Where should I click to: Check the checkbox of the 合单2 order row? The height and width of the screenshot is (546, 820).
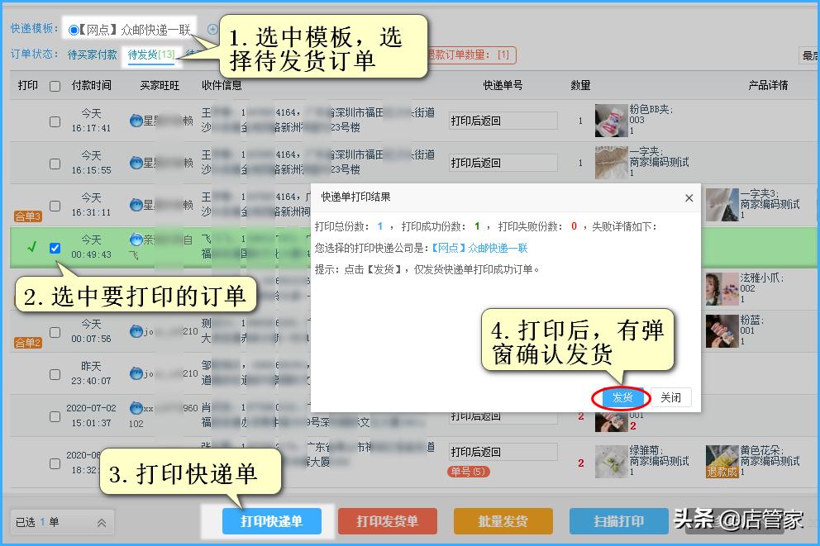[x=55, y=332]
